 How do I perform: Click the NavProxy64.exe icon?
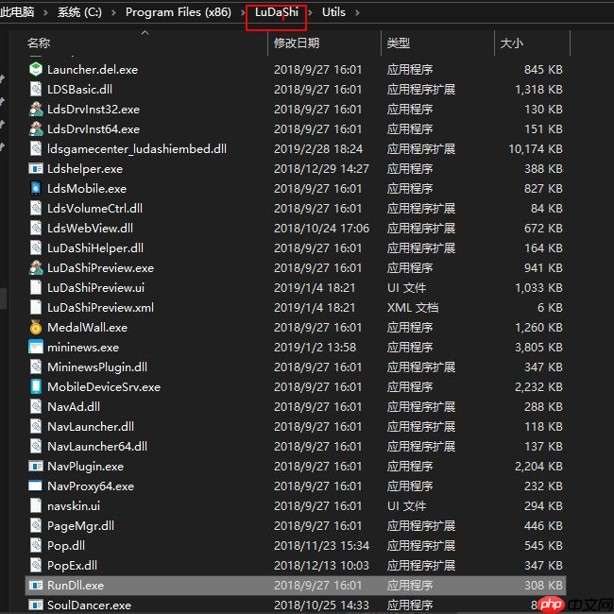(36, 486)
